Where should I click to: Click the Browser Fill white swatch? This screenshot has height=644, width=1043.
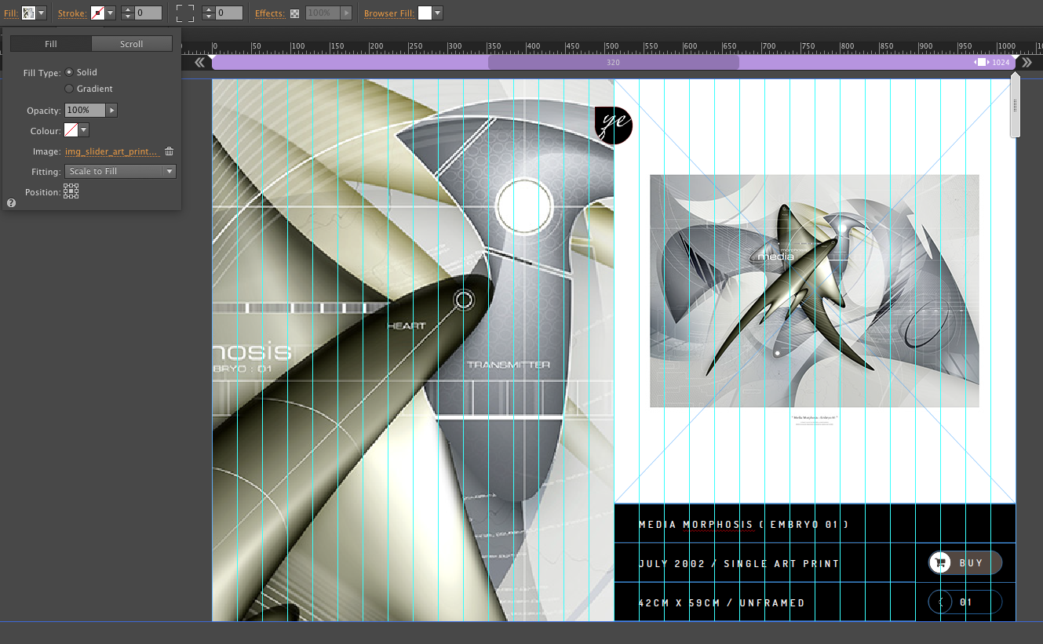[x=425, y=13]
